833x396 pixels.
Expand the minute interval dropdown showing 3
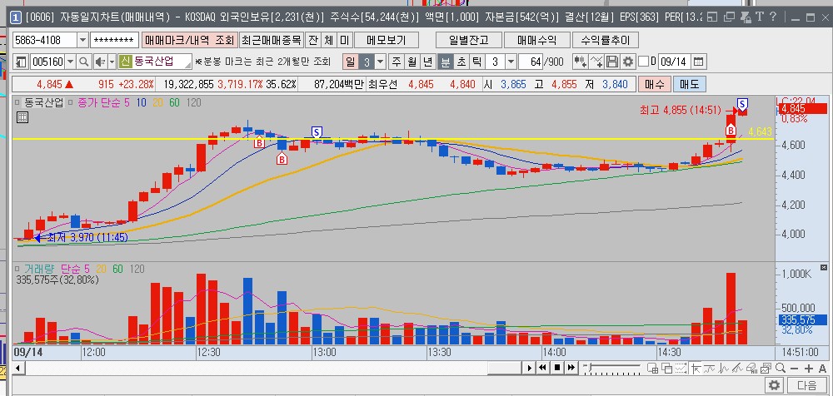(509, 62)
